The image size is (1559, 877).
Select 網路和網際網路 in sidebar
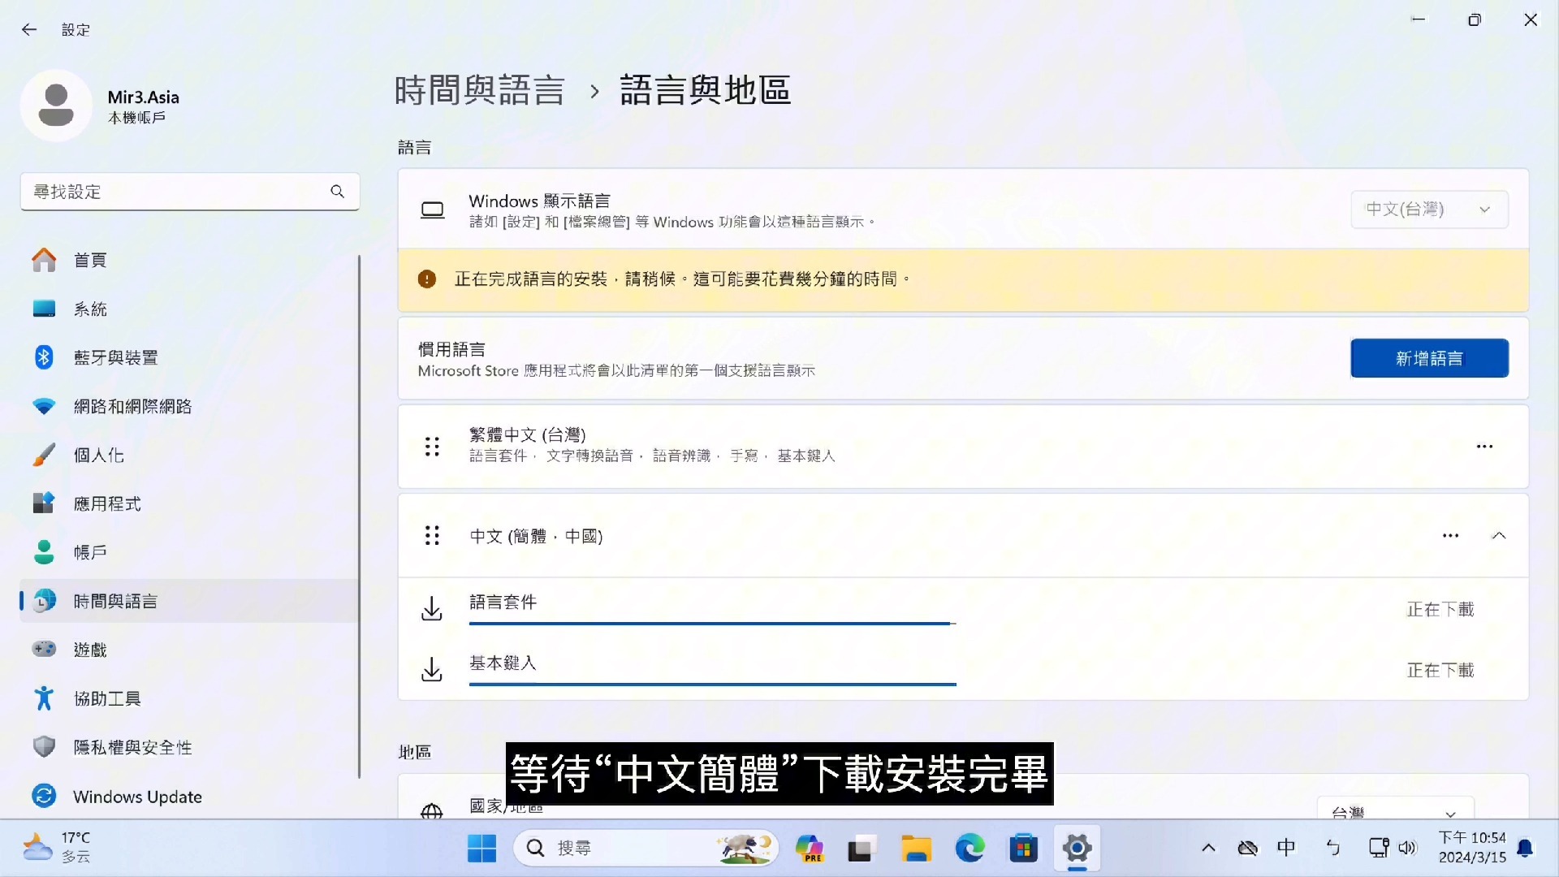(x=132, y=406)
